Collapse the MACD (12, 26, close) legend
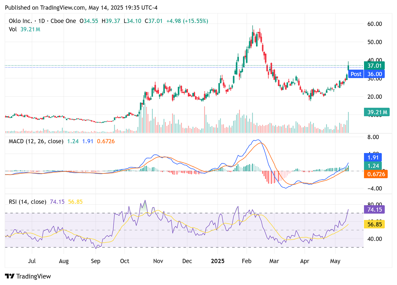The image size is (397, 285). tap(35, 141)
